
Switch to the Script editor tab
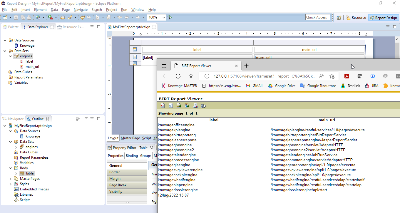pyautogui.click(x=146, y=138)
